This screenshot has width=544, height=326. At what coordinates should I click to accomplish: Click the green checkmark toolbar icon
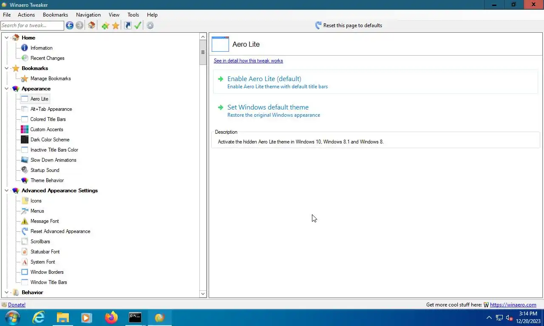[x=138, y=25]
